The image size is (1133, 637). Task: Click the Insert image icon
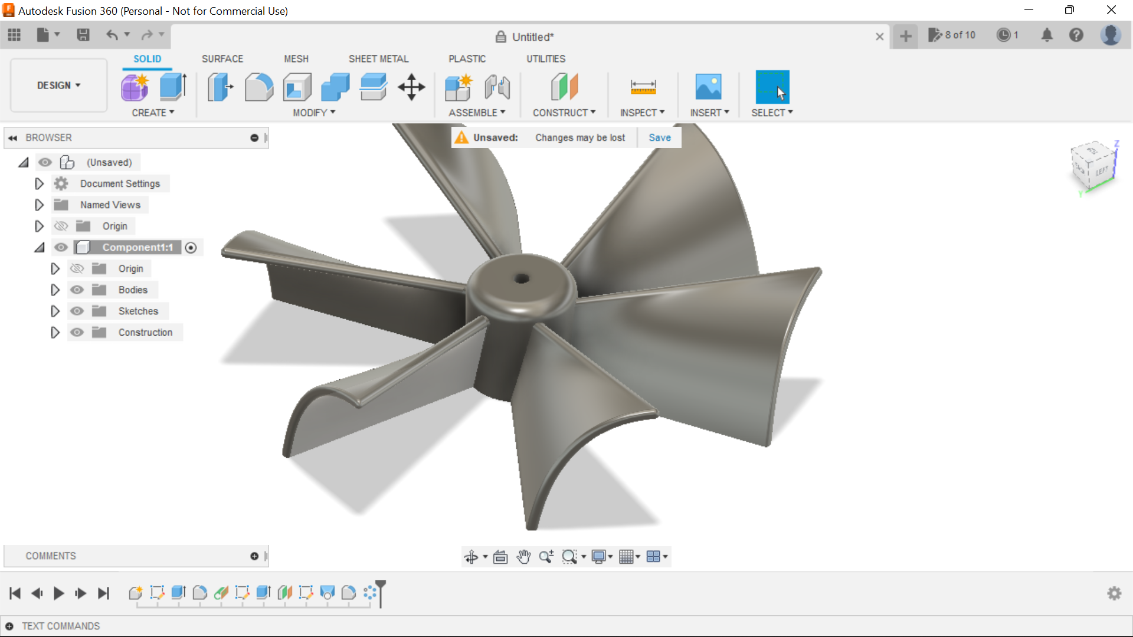coord(709,87)
